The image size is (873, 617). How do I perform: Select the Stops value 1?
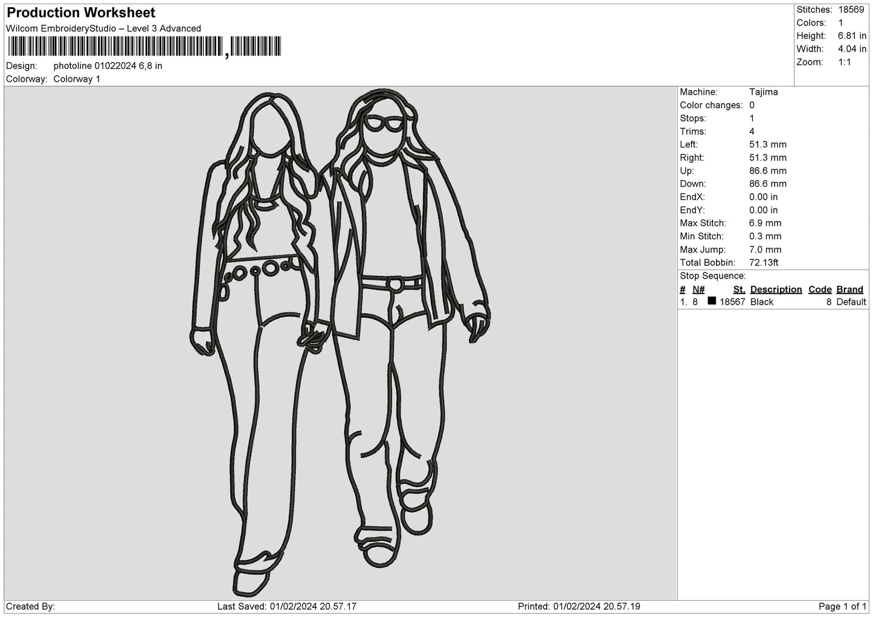752,118
